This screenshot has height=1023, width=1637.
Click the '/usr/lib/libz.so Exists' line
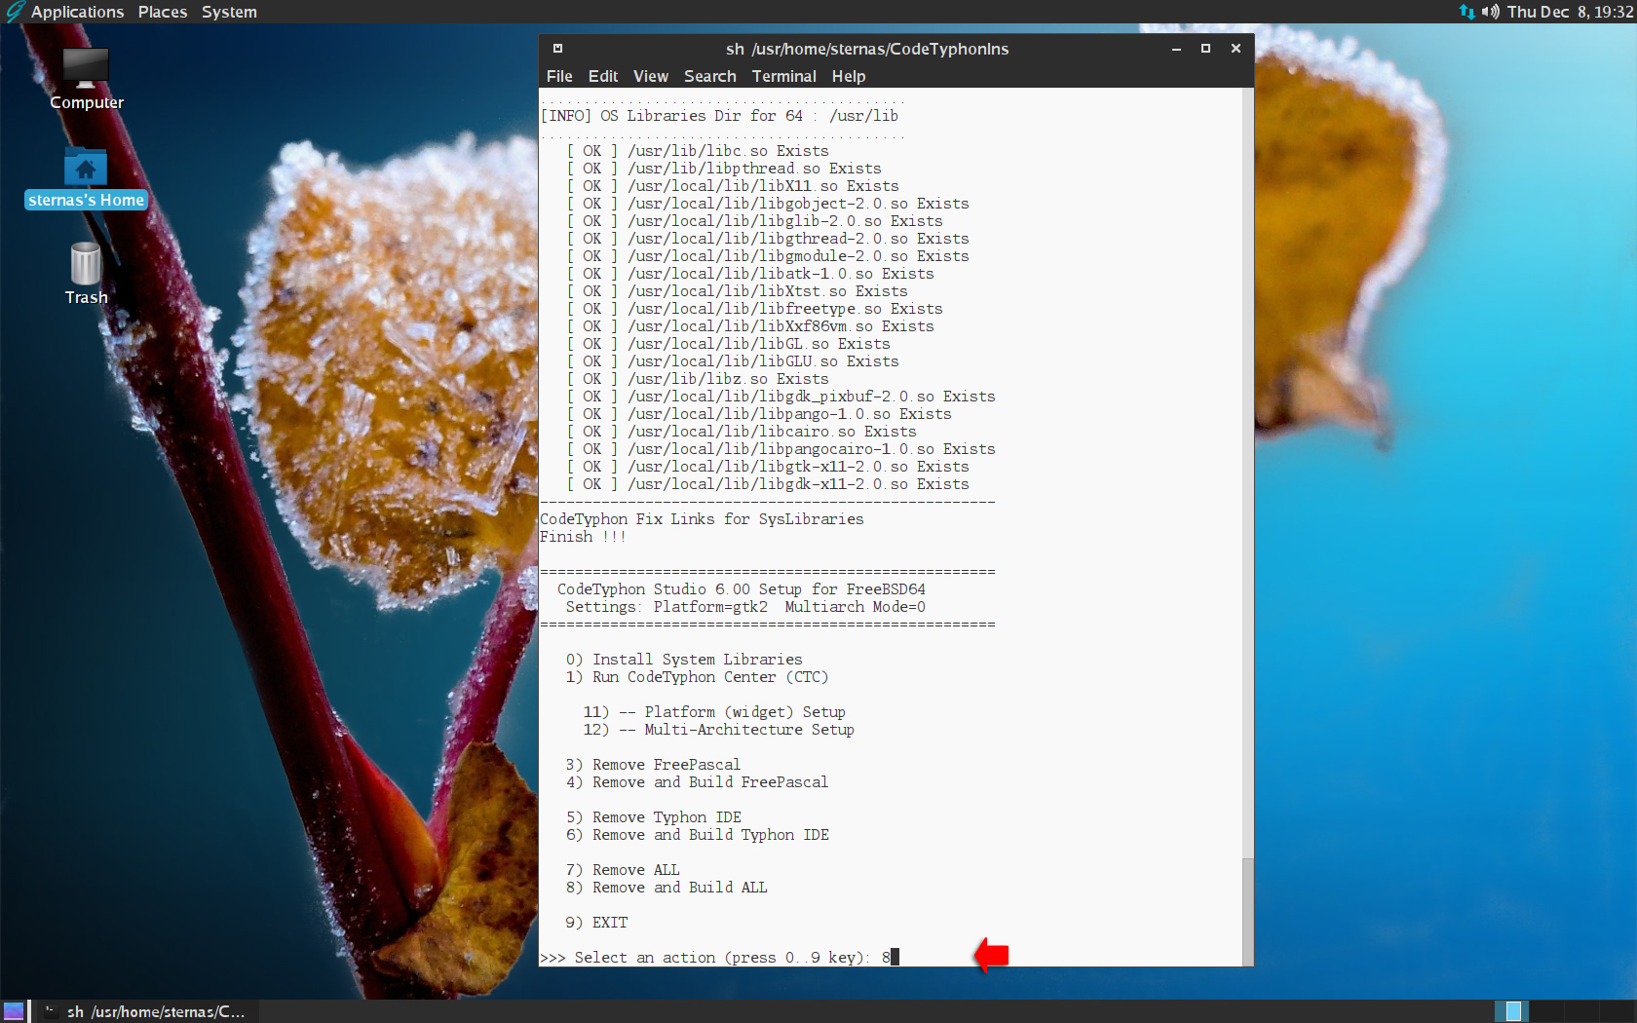tap(698, 379)
